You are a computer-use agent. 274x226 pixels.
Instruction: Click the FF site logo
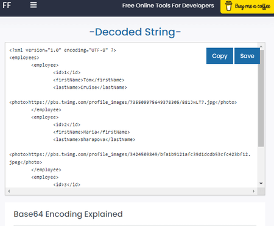pos(7,5)
